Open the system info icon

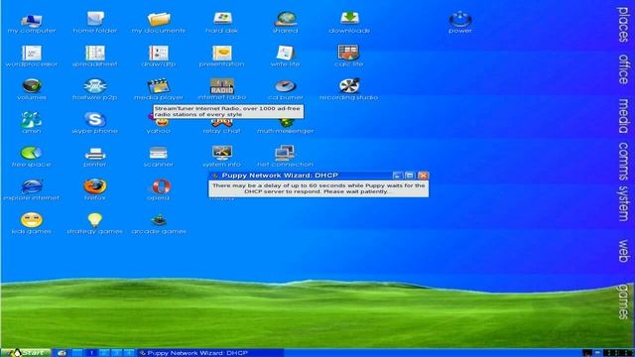tap(222, 153)
